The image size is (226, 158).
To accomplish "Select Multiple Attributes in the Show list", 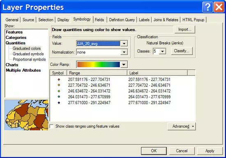I will pos(23,70).
